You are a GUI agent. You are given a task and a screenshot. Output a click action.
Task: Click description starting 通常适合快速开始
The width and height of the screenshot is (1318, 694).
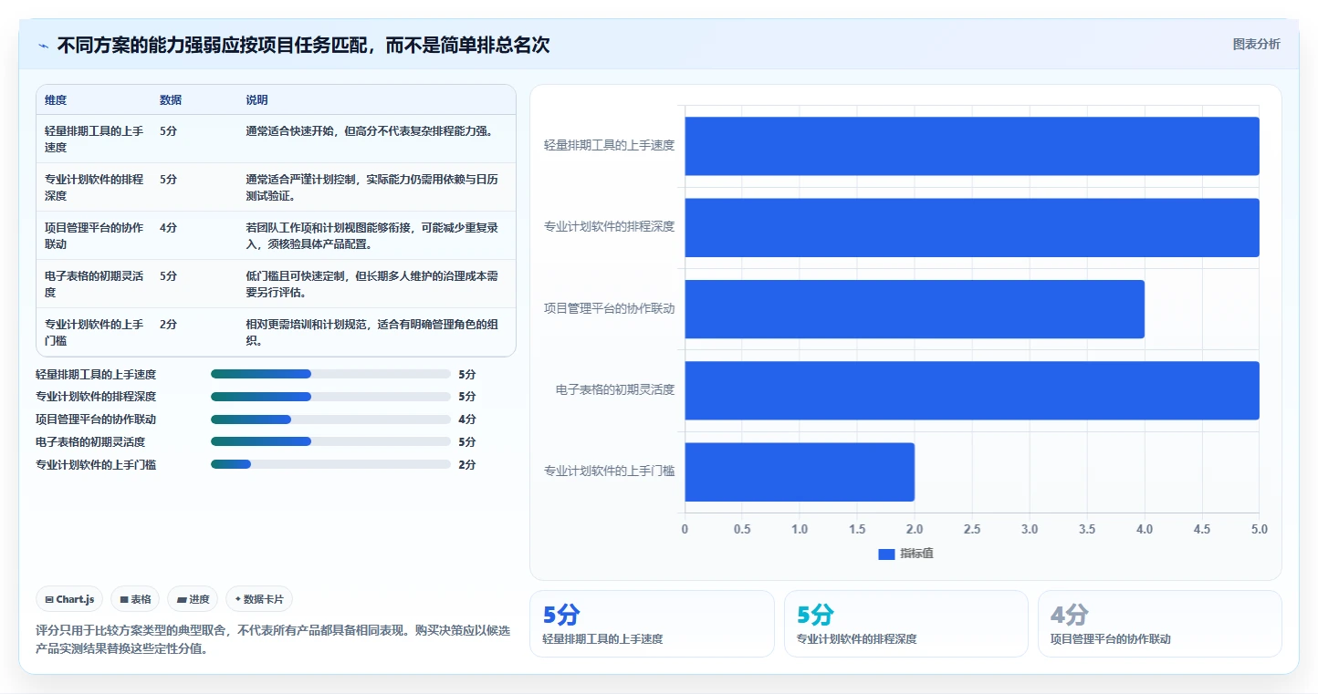coord(369,130)
